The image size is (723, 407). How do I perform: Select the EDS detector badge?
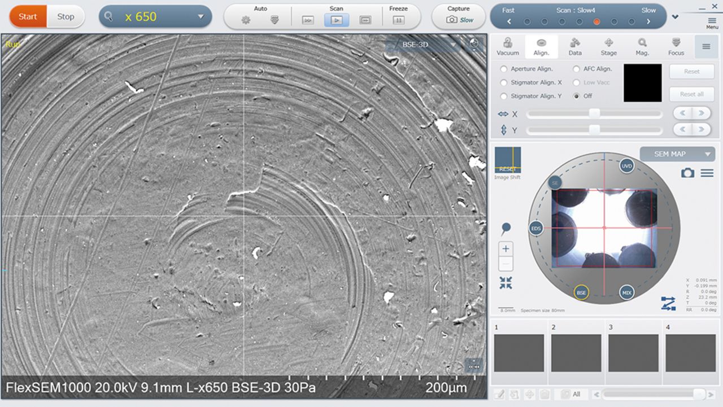(x=536, y=229)
